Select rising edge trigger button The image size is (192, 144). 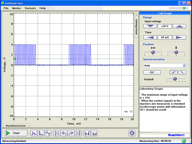click(x=173, y=72)
